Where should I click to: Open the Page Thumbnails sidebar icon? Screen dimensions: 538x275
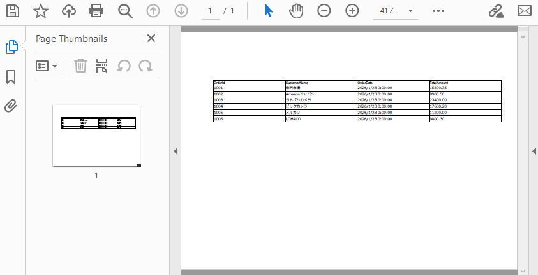coord(11,47)
